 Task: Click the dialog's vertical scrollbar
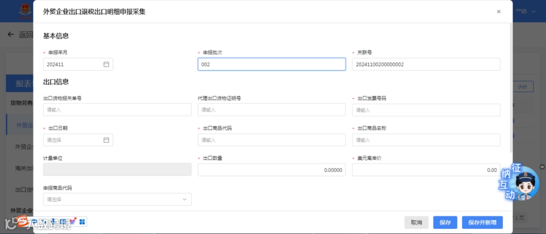[511, 89]
